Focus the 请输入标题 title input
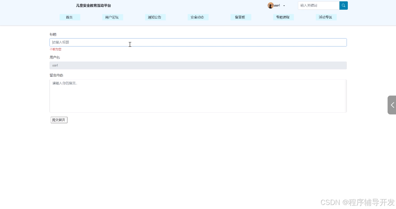396x209 pixels. (x=198, y=42)
